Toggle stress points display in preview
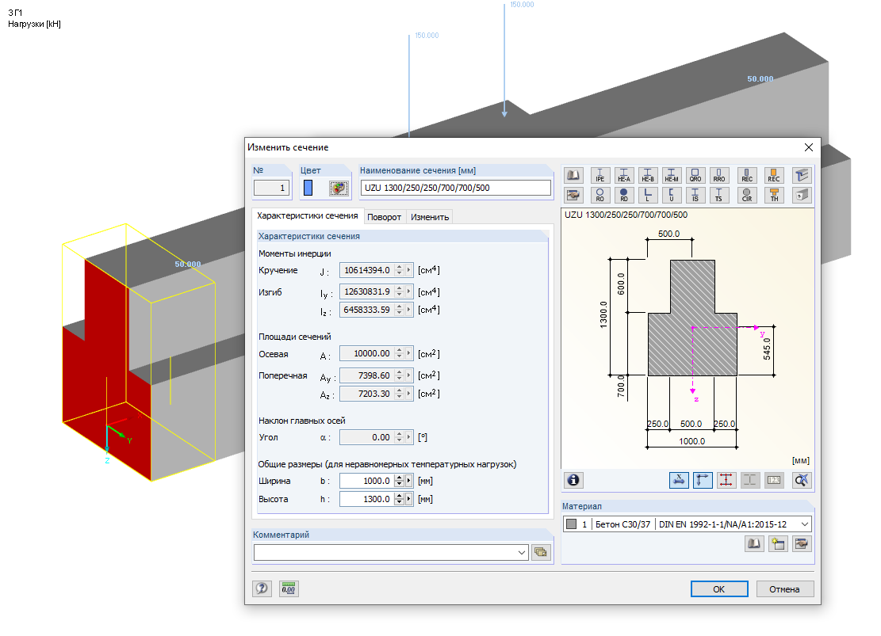This screenshot has width=881, height=636. [726, 480]
